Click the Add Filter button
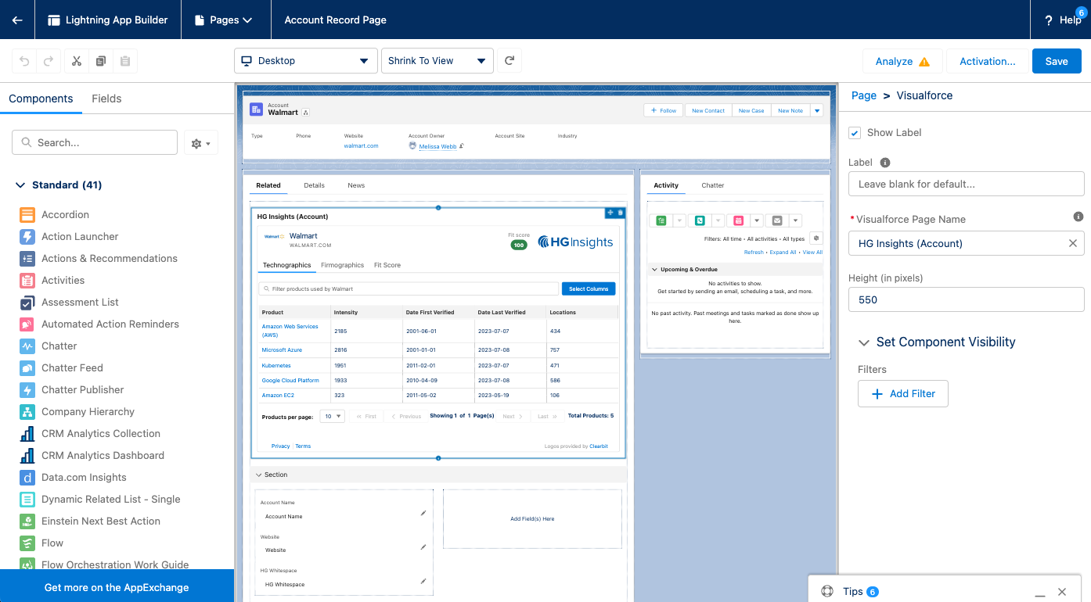Image resolution: width=1091 pixels, height=602 pixels. click(902, 394)
